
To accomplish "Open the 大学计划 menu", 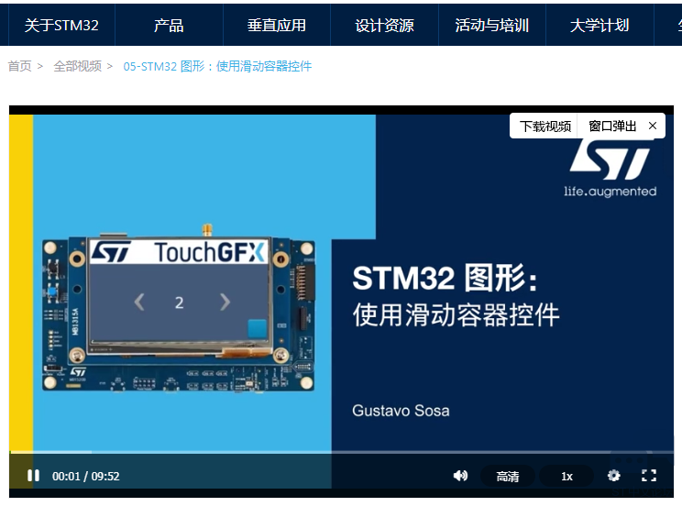I will [x=599, y=26].
